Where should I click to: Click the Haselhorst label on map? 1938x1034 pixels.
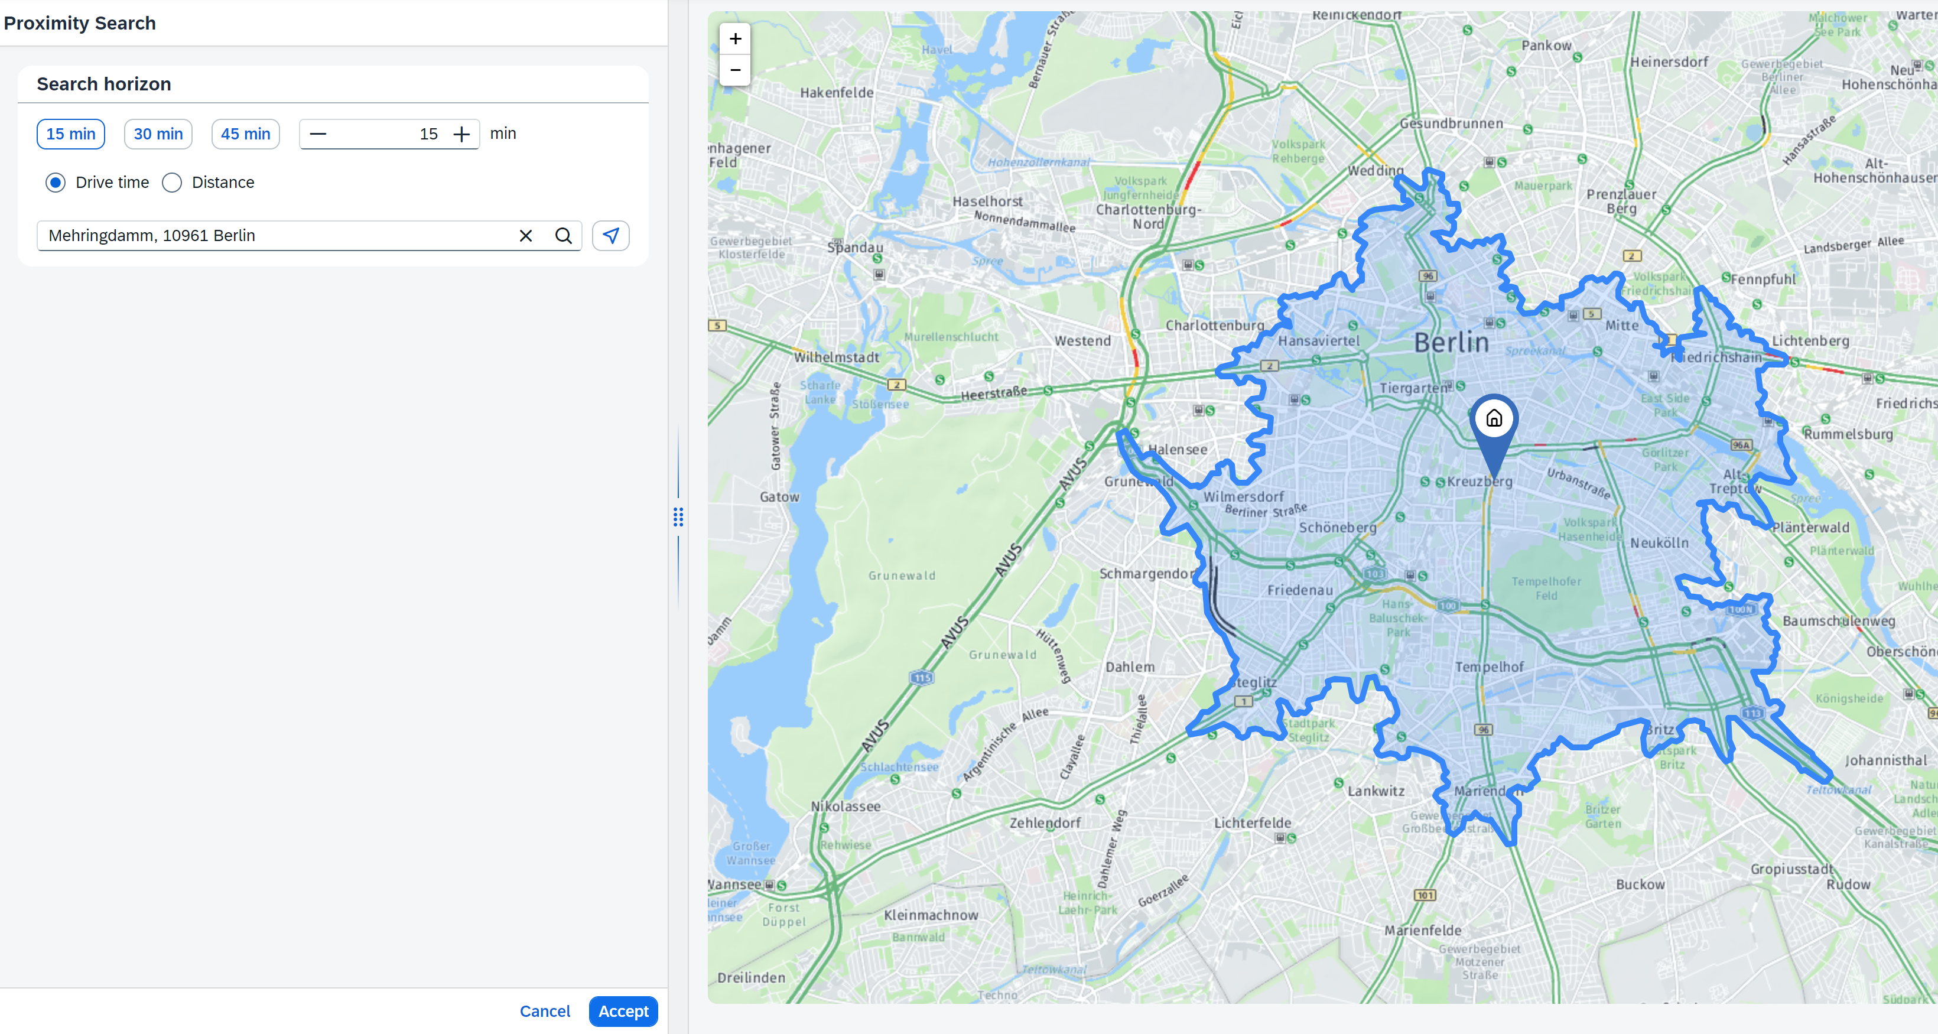(x=987, y=201)
